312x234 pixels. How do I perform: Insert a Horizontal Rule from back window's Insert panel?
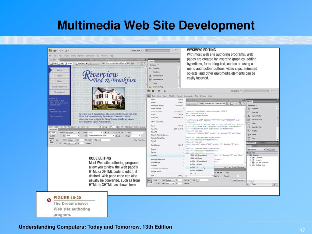(x=156, y=80)
